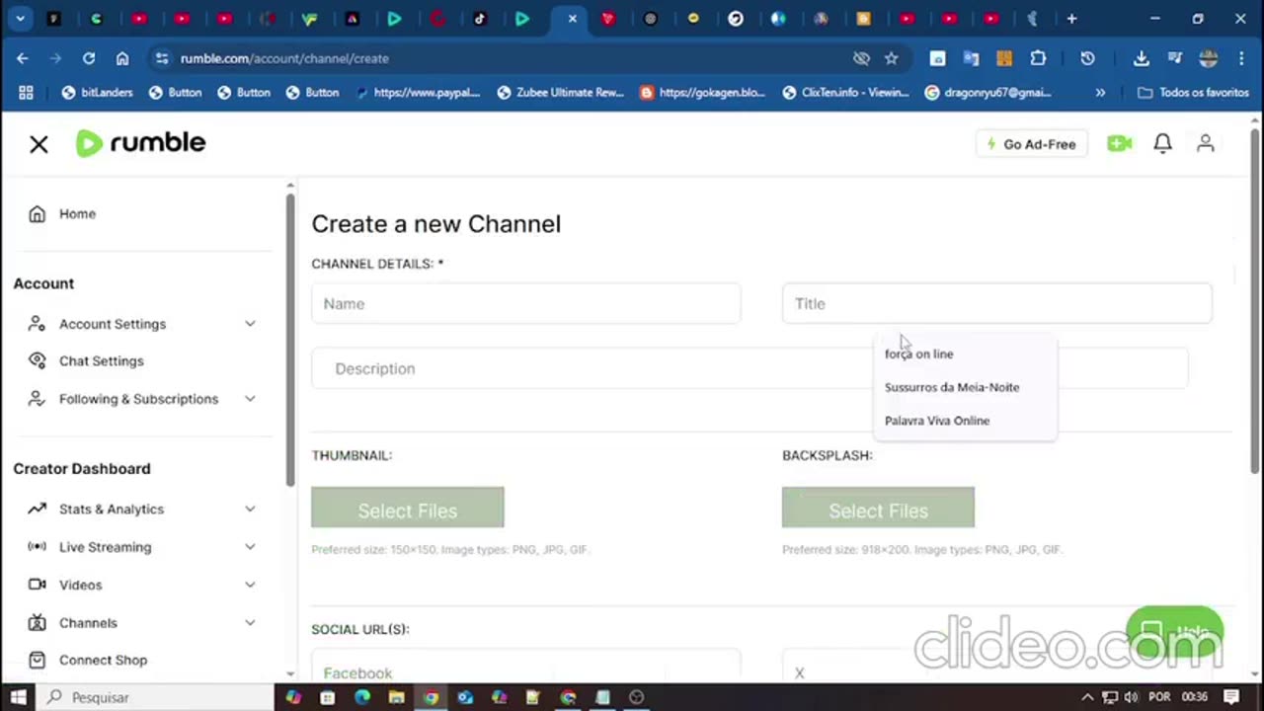Open the browser extensions puzzle icon
The height and width of the screenshot is (711, 1264).
(x=1038, y=58)
